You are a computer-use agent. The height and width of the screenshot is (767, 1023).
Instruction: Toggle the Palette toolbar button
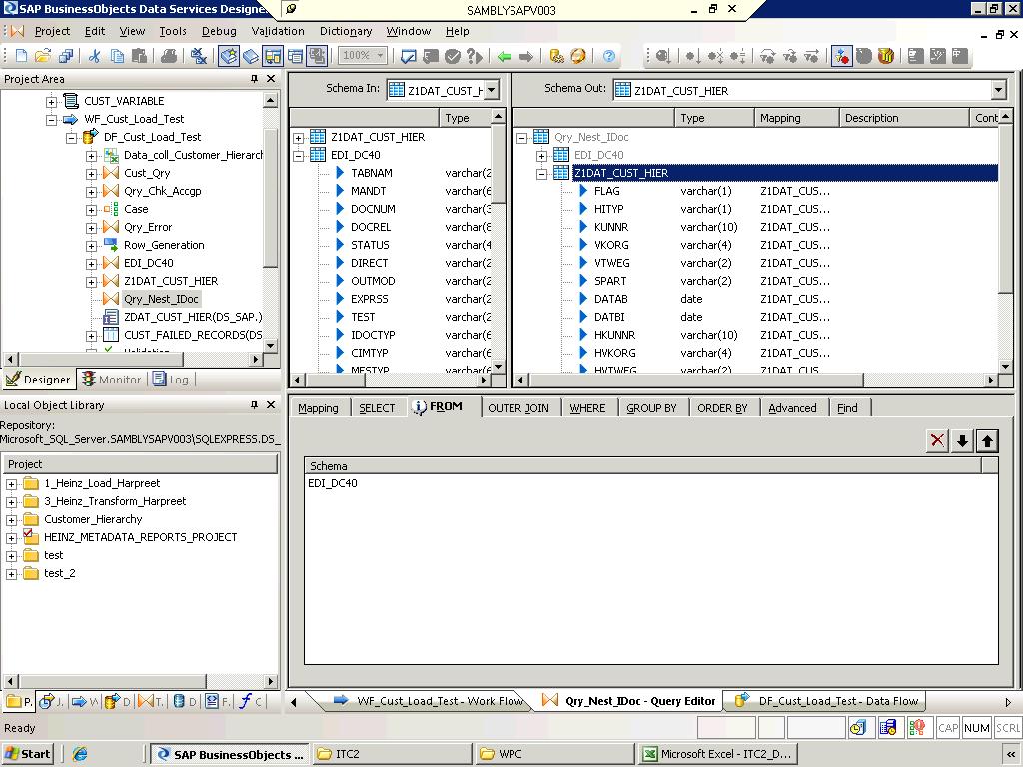click(317, 56)
